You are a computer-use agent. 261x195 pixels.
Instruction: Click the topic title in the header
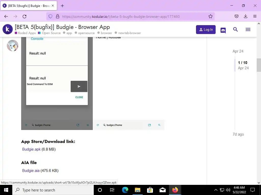pyautogui.click(x=62, y=27)
